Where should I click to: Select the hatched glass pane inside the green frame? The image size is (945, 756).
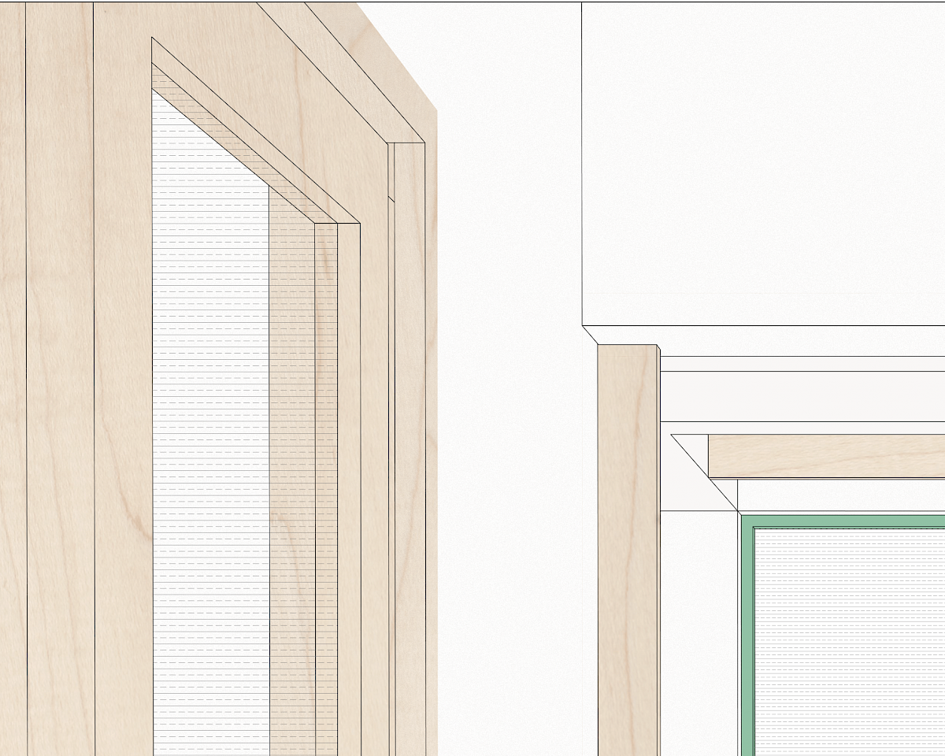point(850,642)
